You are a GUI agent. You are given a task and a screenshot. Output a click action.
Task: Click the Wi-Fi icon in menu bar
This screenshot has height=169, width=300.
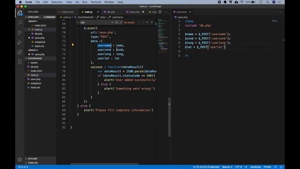point(242,2)
